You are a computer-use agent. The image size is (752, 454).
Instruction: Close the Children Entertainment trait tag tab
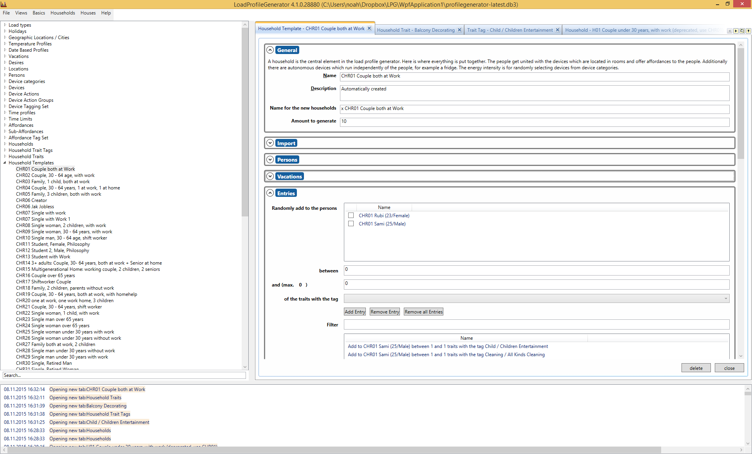557,30
